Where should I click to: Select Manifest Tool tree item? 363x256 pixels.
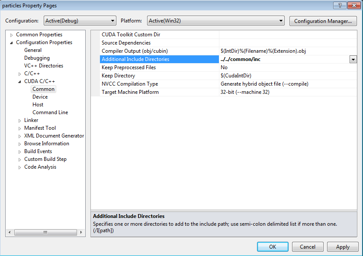(40, 128)
